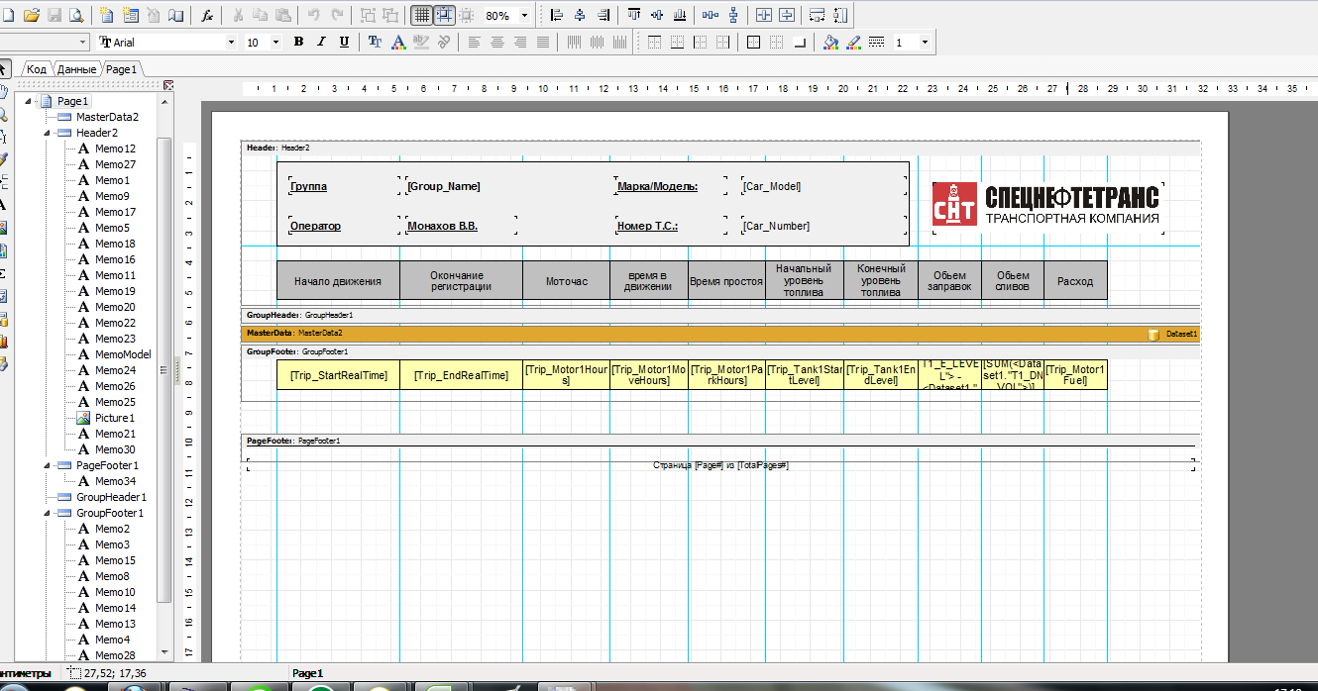The height and width of the screenshot is (691, 1318).
Task: Collapse the Page1 tree node
Action: (x=27, y=101)
